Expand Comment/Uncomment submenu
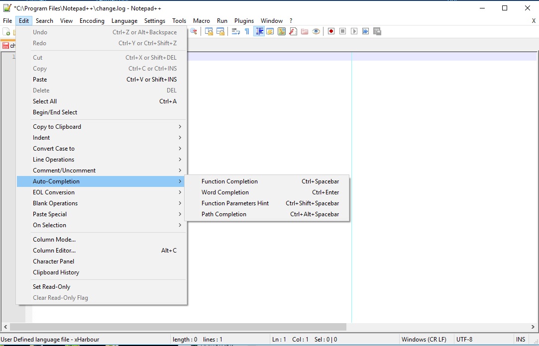Screen dimensions: 539x346 [x=102, y=171]
